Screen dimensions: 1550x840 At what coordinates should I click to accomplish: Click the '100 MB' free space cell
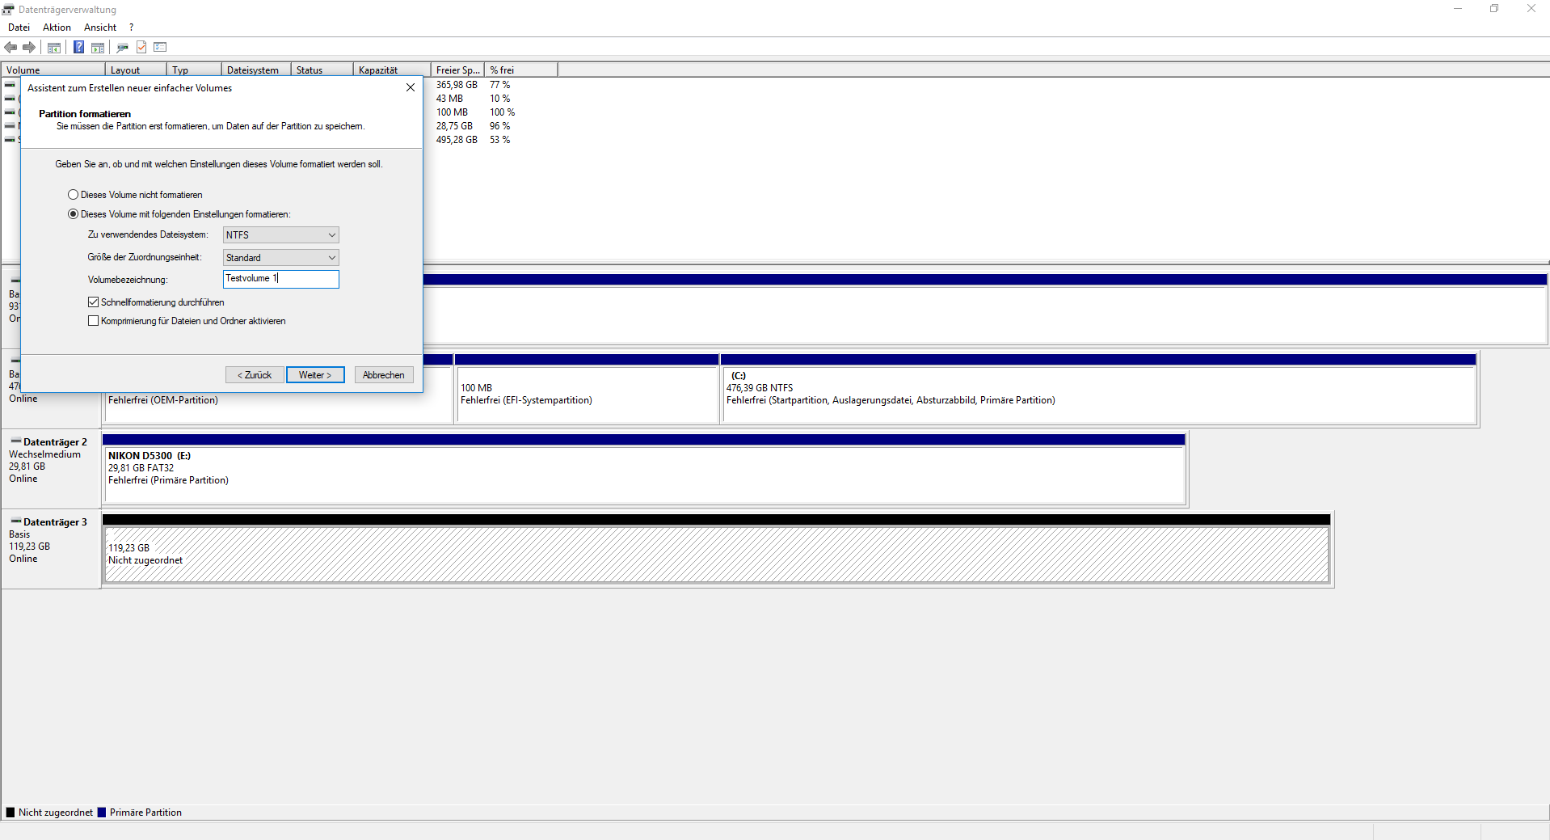pyautogui.click(x=452, y=112)
